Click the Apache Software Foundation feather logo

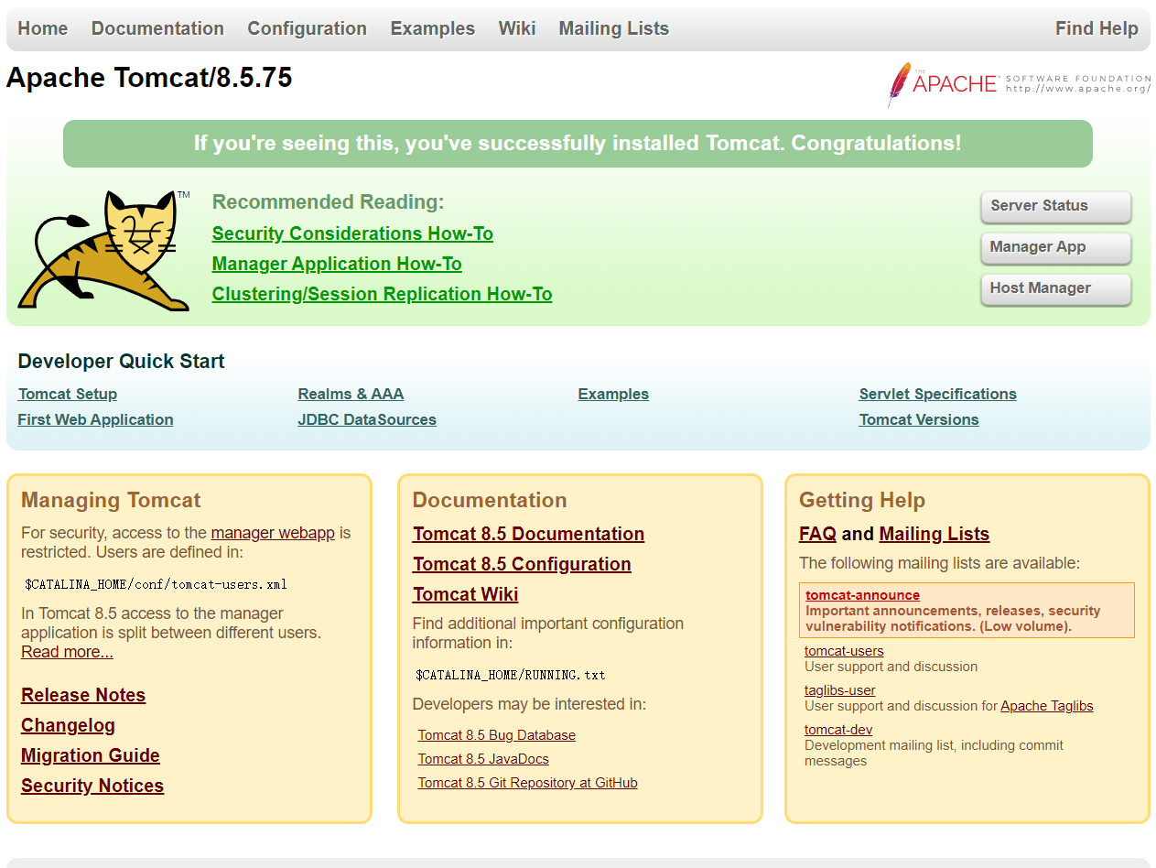1018,85
